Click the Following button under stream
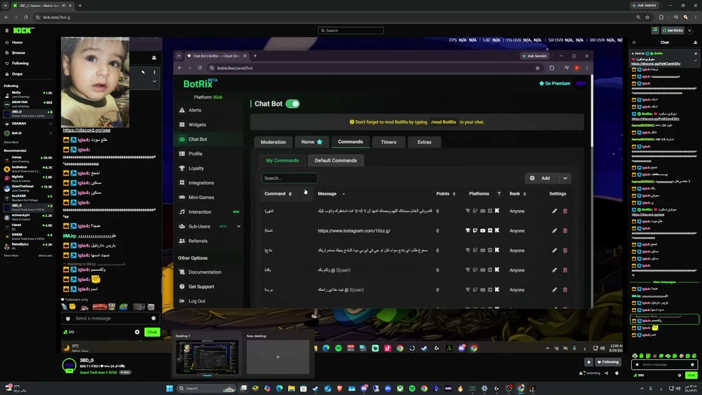The image size is (702, 395). [x=608, y=362]
